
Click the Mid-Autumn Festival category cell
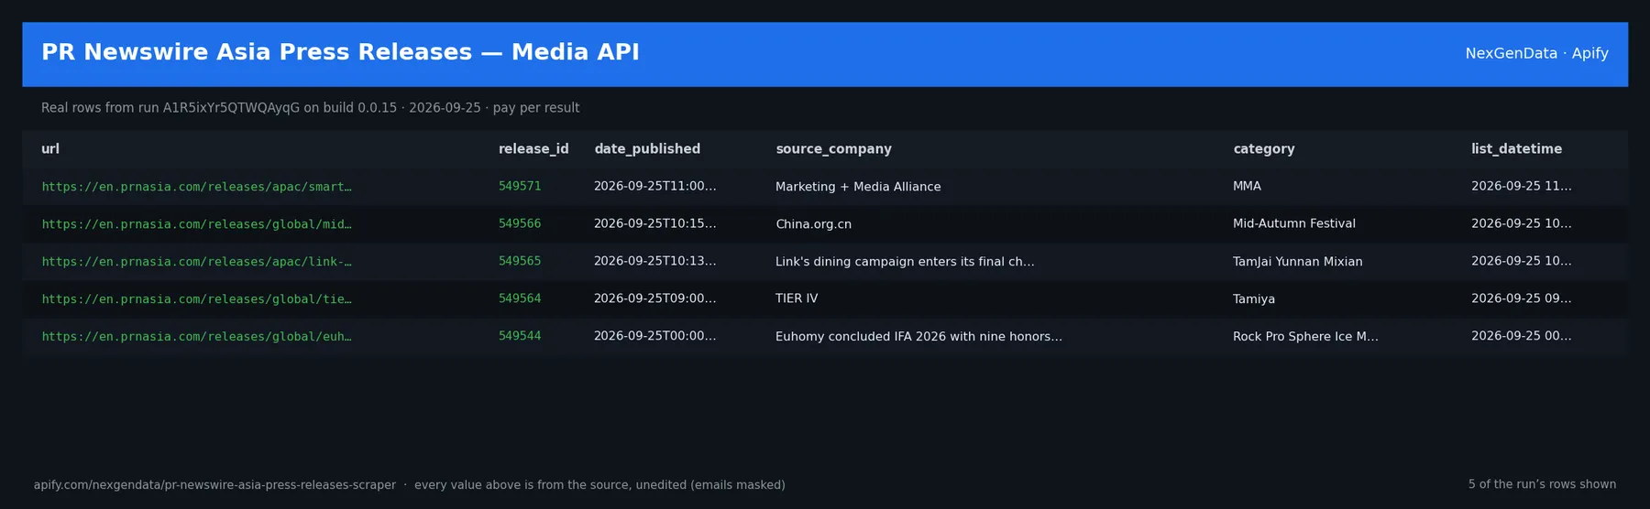1294,223
